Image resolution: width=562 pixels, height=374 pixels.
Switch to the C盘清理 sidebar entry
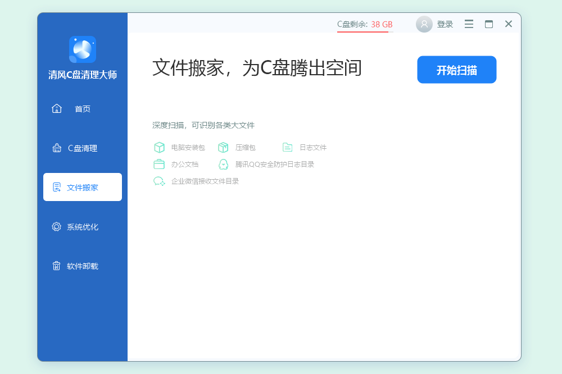[x=83, y=148]
